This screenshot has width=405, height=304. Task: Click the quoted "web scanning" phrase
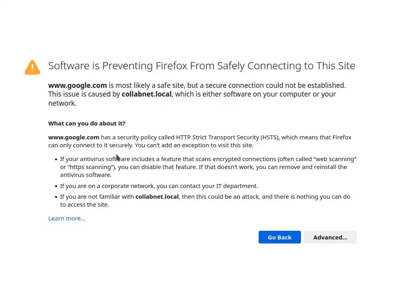[335, 159]
